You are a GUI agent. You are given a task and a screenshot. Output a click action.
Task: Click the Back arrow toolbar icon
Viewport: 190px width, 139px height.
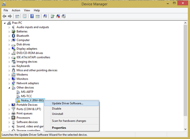(4, 16)
